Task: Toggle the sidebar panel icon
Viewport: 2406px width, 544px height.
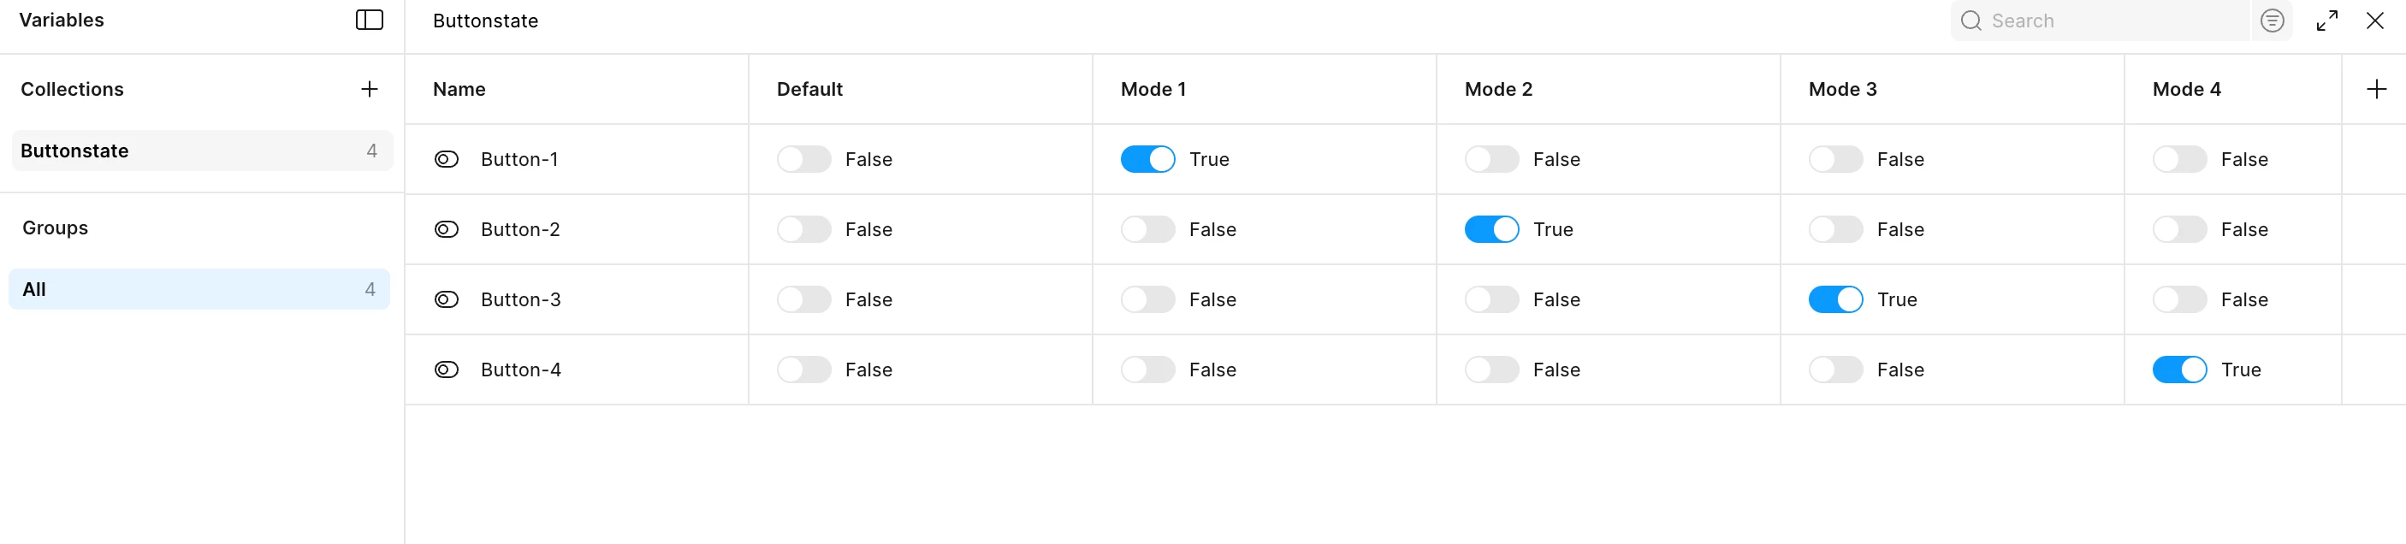Action: (x=369, y=20)
